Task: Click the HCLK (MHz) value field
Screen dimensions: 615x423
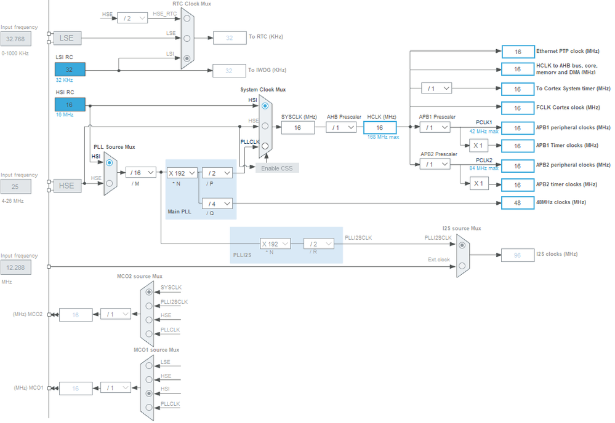Action: 380,128
